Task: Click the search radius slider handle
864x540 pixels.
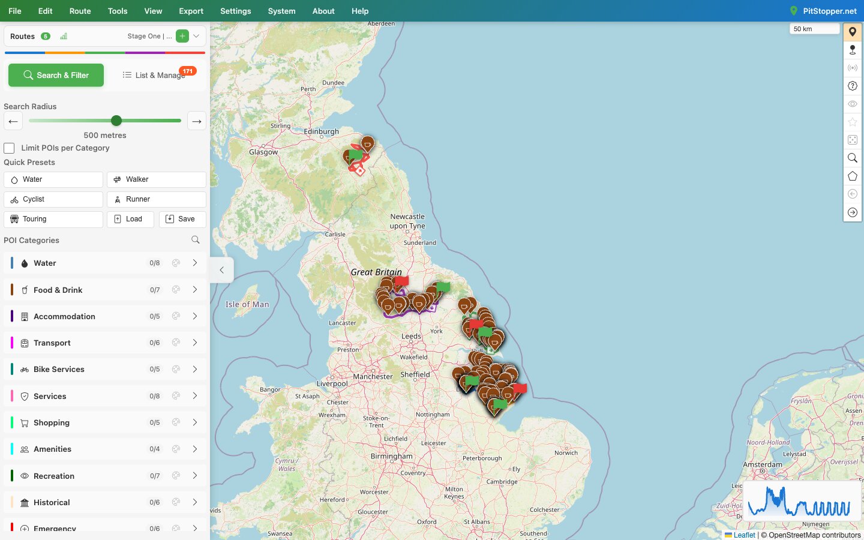Action: coord(116,121)
